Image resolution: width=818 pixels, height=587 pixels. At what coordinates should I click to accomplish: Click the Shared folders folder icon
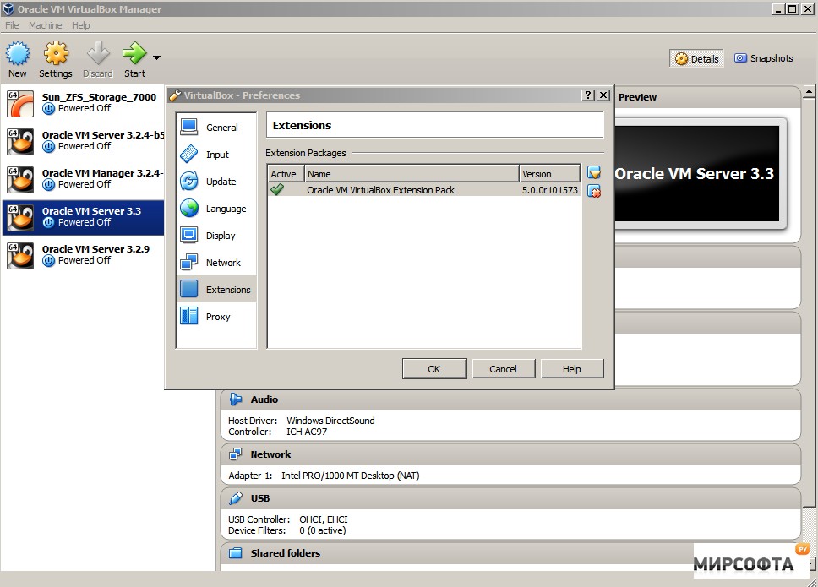(x=236, y=553)
